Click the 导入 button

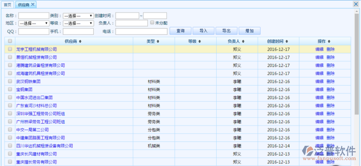click(x=204, y=31)
